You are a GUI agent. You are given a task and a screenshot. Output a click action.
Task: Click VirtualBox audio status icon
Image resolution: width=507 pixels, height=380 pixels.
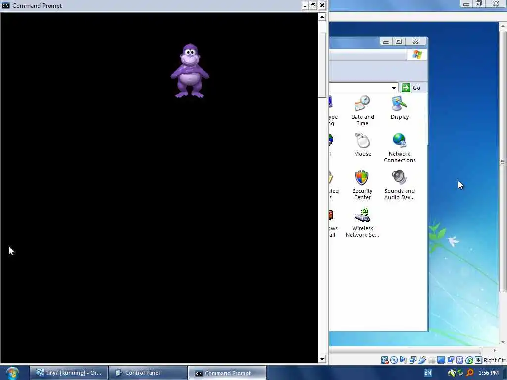[x=403, y=360]
